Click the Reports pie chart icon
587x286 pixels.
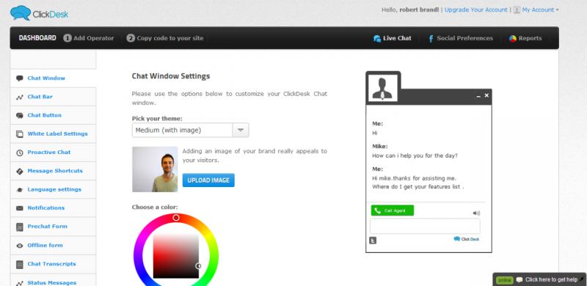coord(512,39)
